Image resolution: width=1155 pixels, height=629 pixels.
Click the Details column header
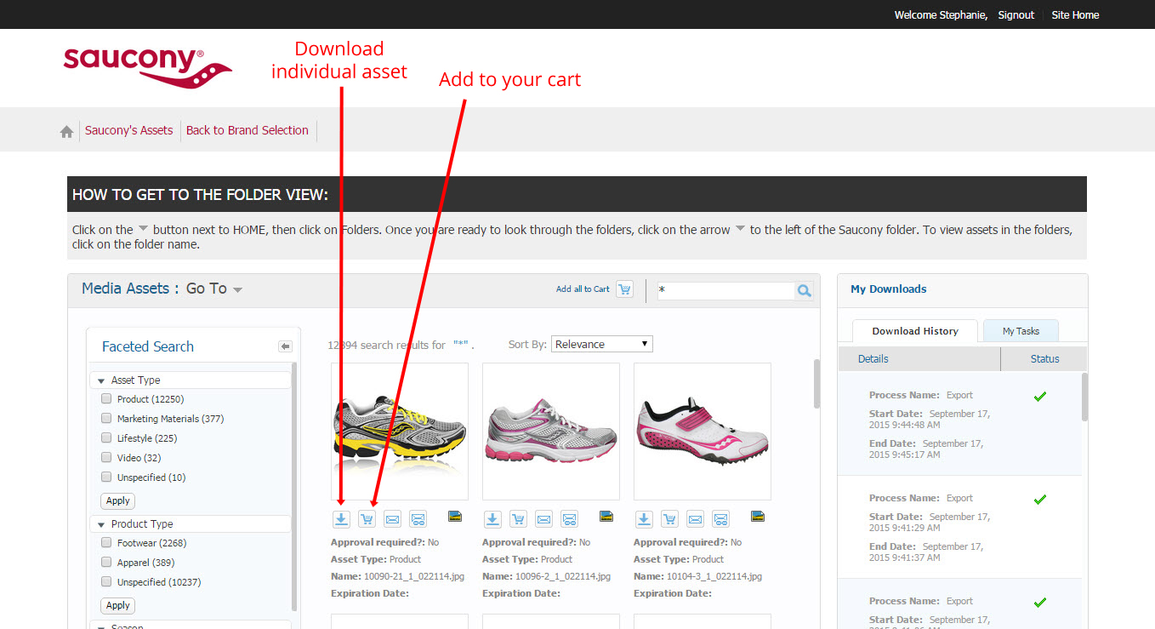873,359
